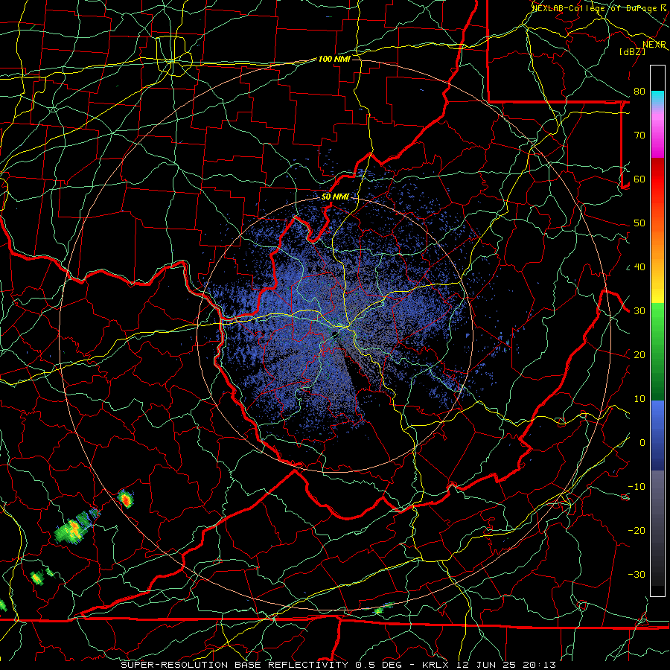Click the "50 NMI" range ring label

[x=335, y=197]
